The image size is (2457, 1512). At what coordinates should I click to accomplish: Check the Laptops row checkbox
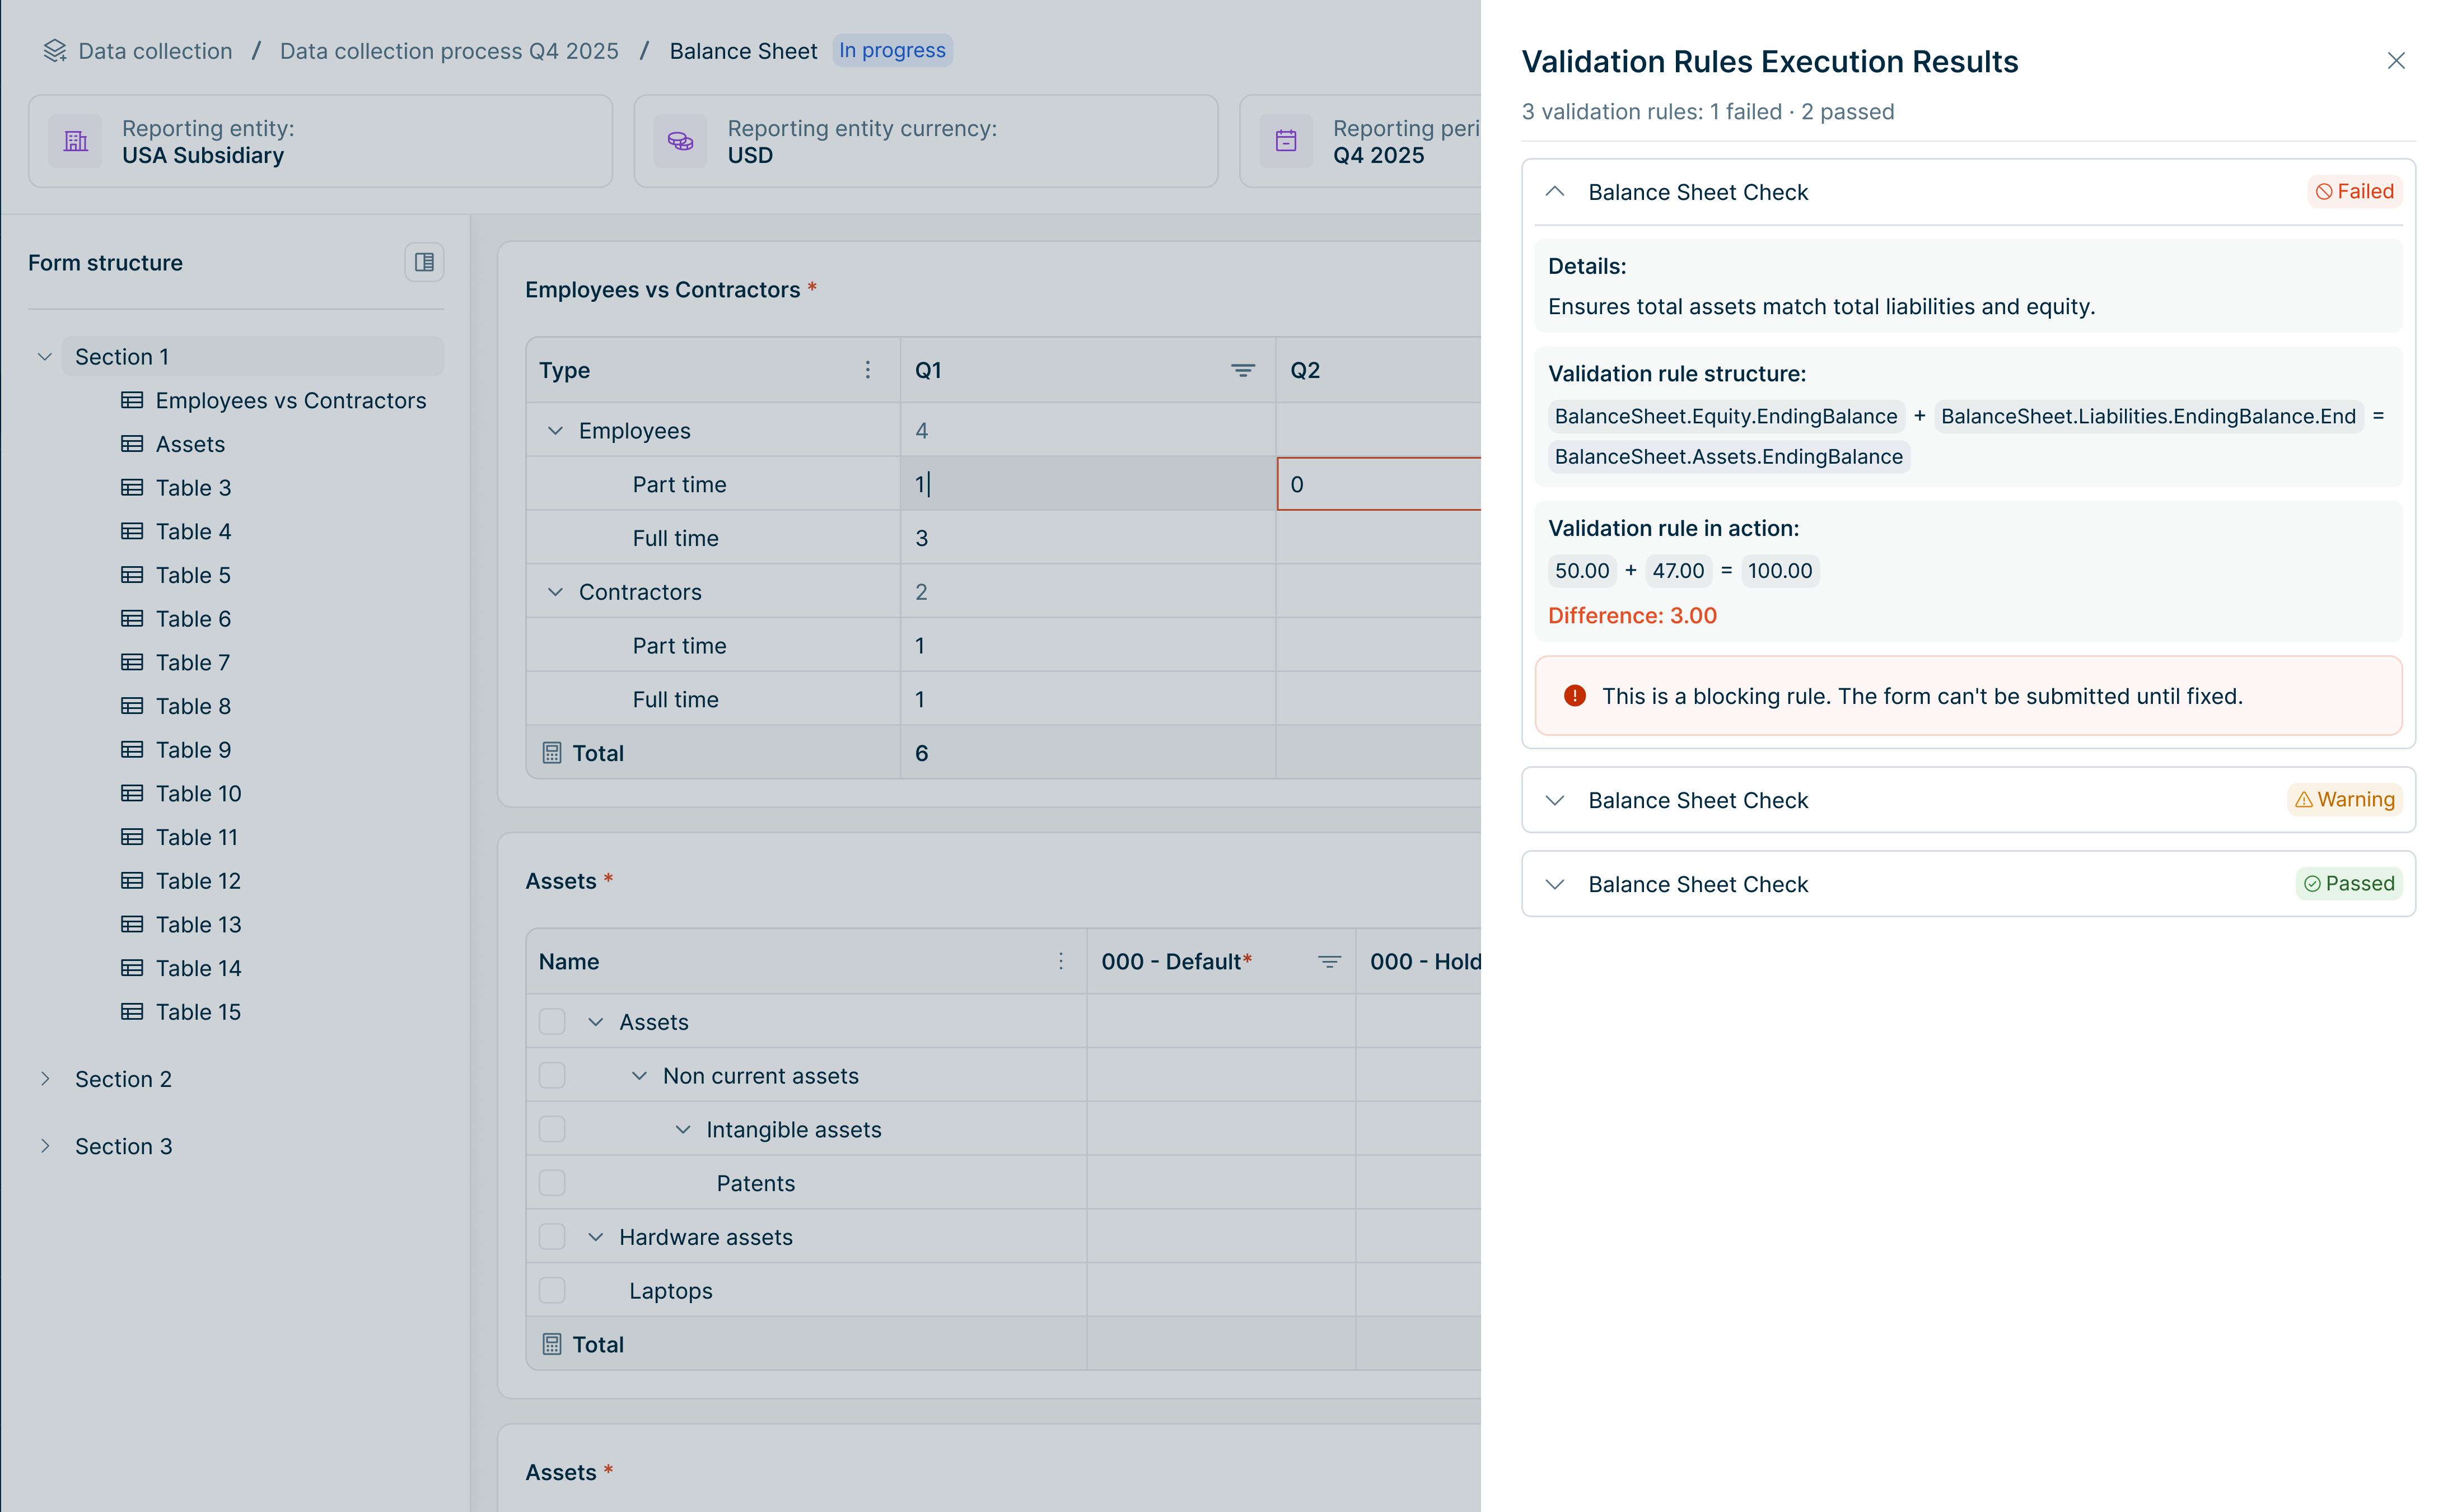click(x=552, y=1290)
